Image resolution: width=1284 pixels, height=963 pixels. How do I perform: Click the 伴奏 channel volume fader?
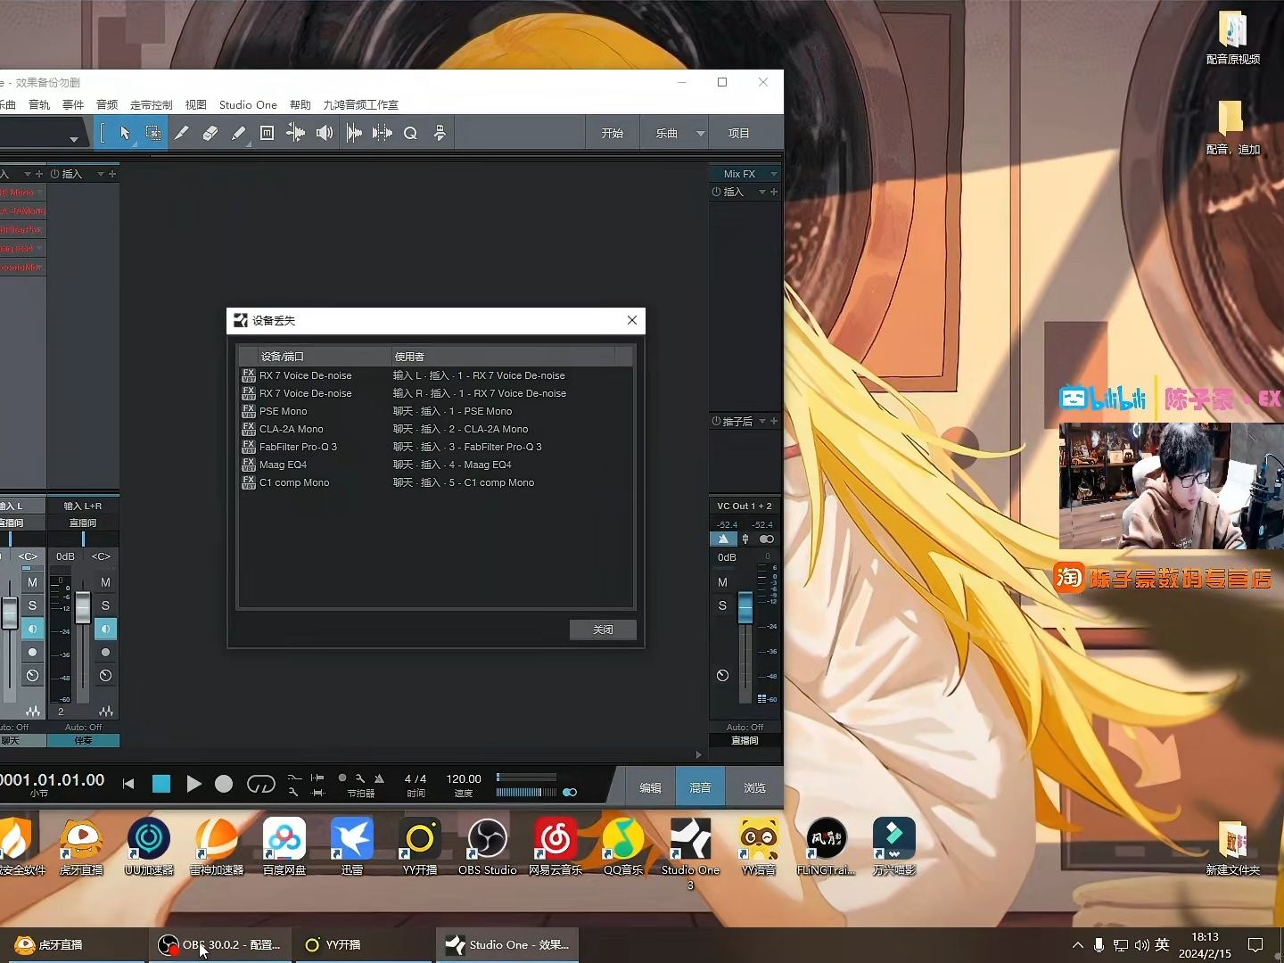(x=83, y=608)
